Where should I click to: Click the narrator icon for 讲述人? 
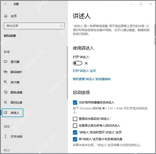pyautogui.click(x=6, y=112)
